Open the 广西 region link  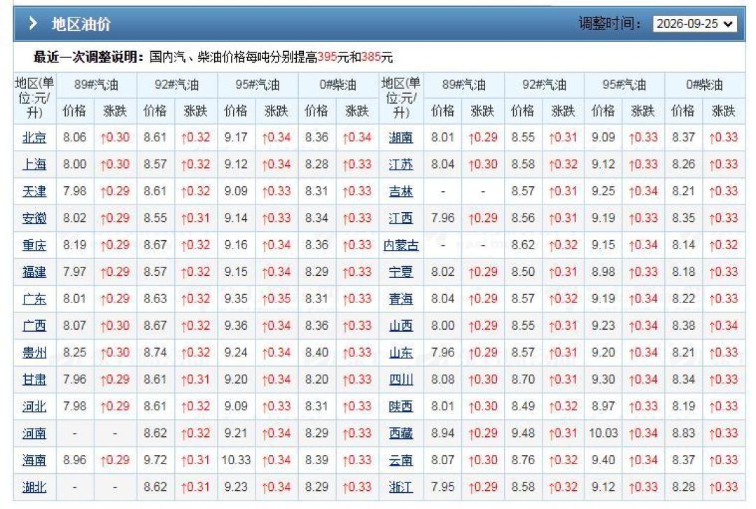[x=34, y=326]
